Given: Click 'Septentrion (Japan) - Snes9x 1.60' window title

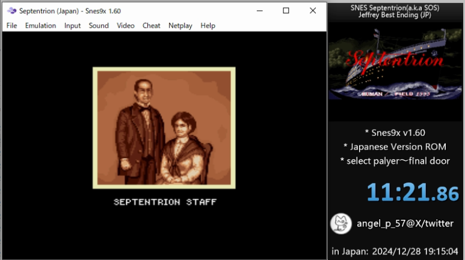Looking at the screenshot, I should (x=70, y=11).
